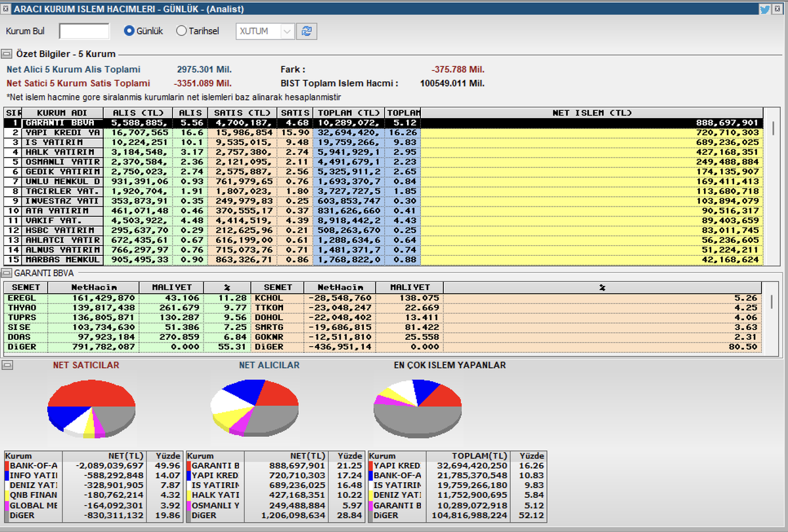Select the DOAS stock row

(x=127, y=337)
